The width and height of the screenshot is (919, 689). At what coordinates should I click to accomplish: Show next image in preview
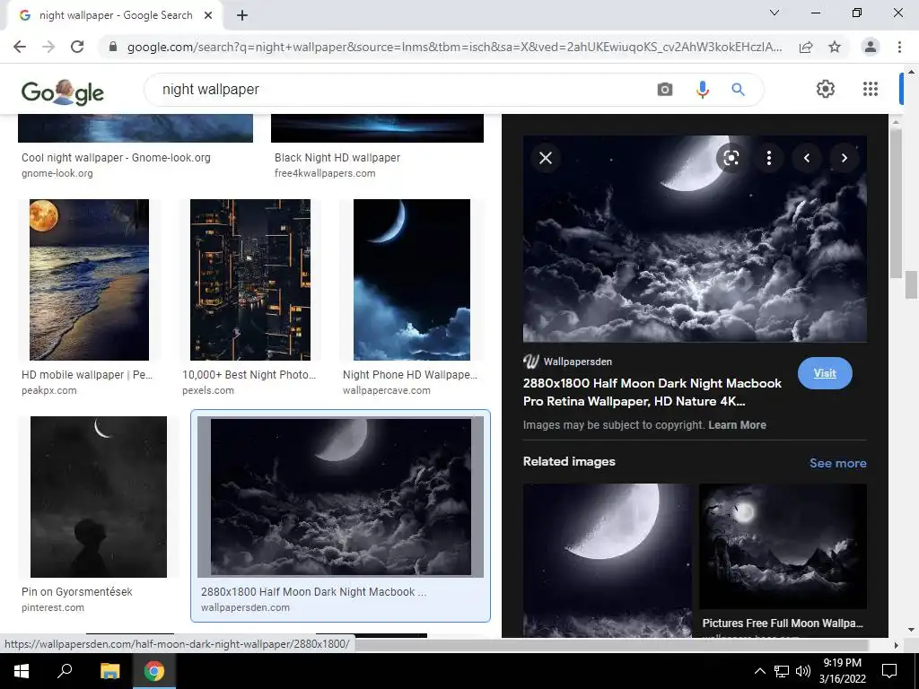coord(844,158)
